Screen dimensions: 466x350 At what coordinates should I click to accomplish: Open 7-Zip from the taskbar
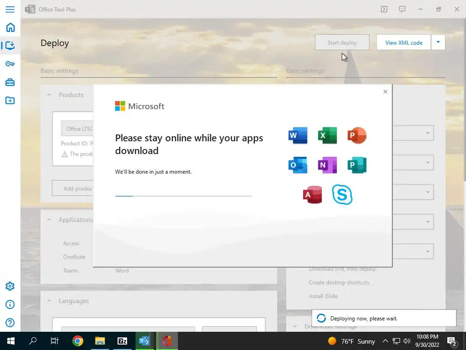(x=122, y=341)
